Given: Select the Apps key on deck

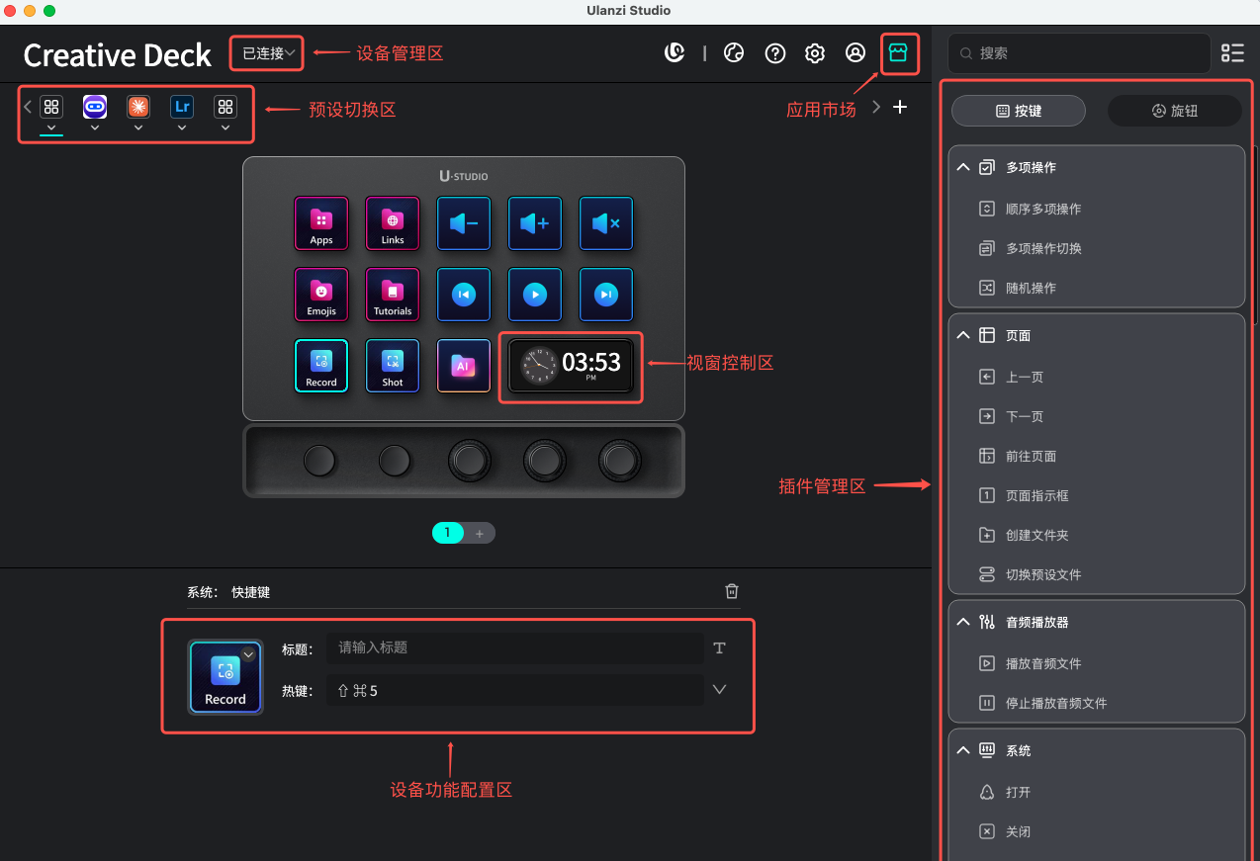Looking at the screenshot, I should [x=321, y=223].
